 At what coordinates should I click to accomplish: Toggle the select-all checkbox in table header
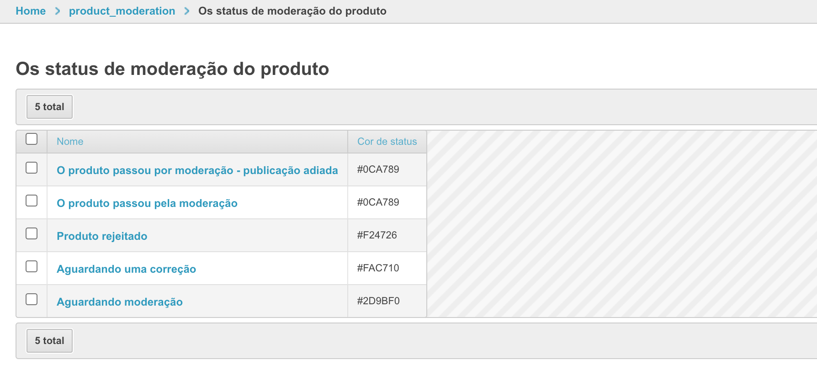click(x=32, y=139)
